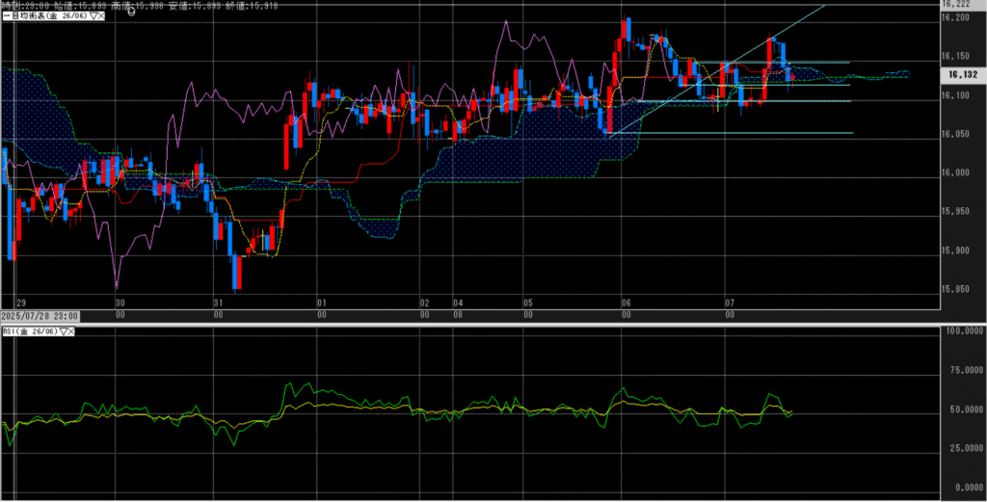Screen dimensions: 987x502
Task: Click the 時刻 time readout in header
Action: pos(26,5)
